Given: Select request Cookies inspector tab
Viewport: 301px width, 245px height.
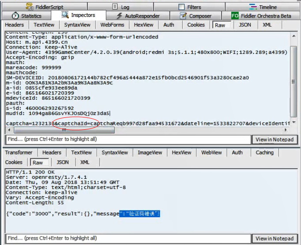Looking at the screenshot, I should click(x=196, y=25).
